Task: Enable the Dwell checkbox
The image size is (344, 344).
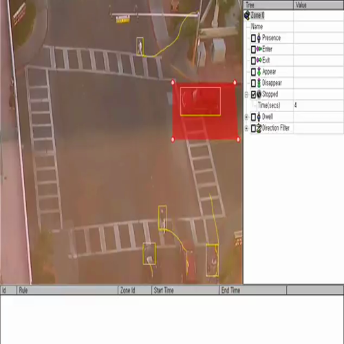Action: pyautogui.click(x=253, y=117)
